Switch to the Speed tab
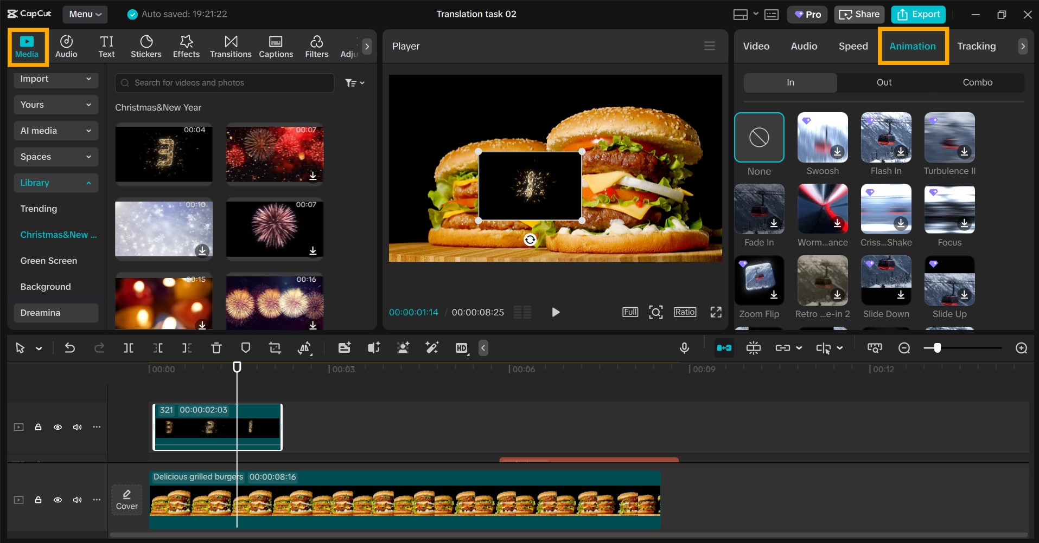 (x=853, y=46)
